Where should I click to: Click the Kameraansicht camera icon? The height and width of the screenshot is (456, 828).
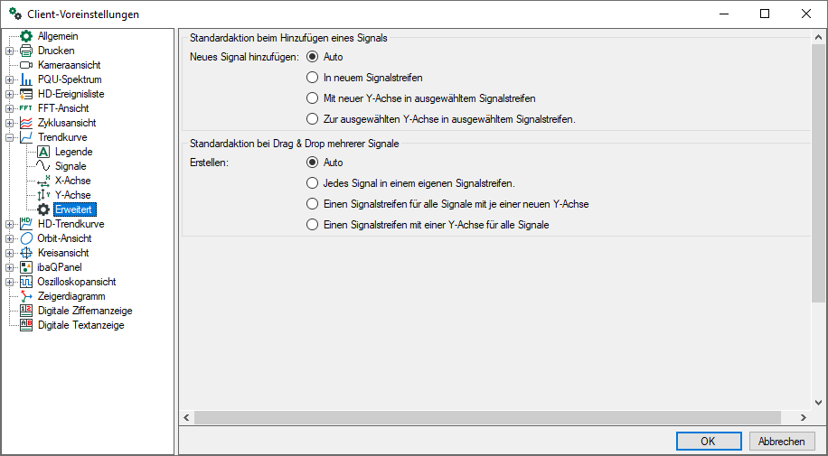26,65
